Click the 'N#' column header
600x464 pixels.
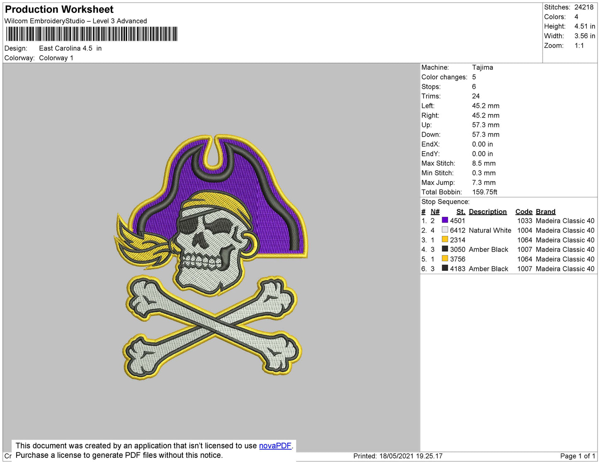[x=435, y=212]
